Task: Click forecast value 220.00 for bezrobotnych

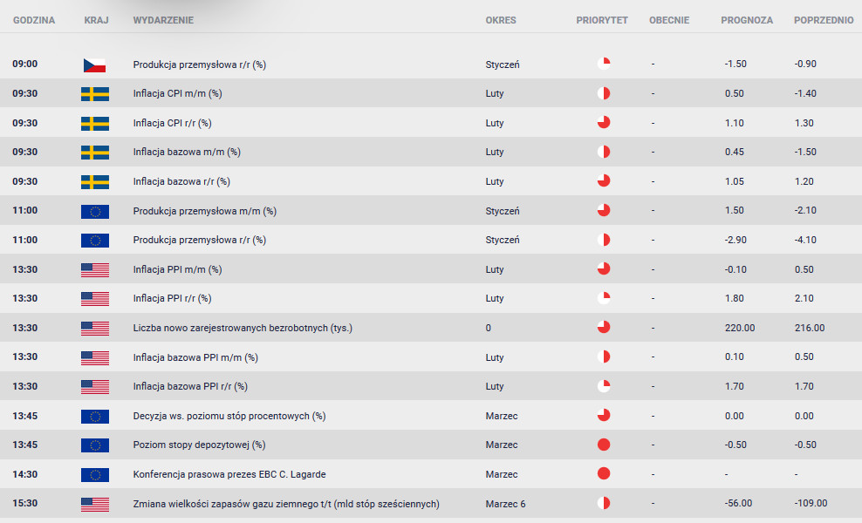Action: point(739,328)
